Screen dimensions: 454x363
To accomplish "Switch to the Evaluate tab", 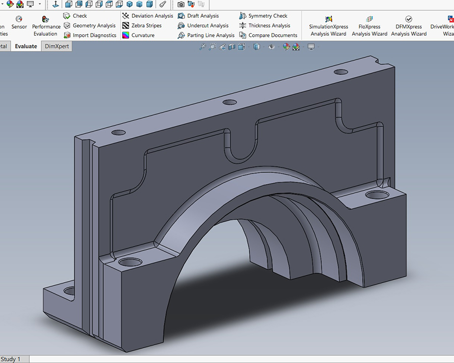I will pos(26,46).
